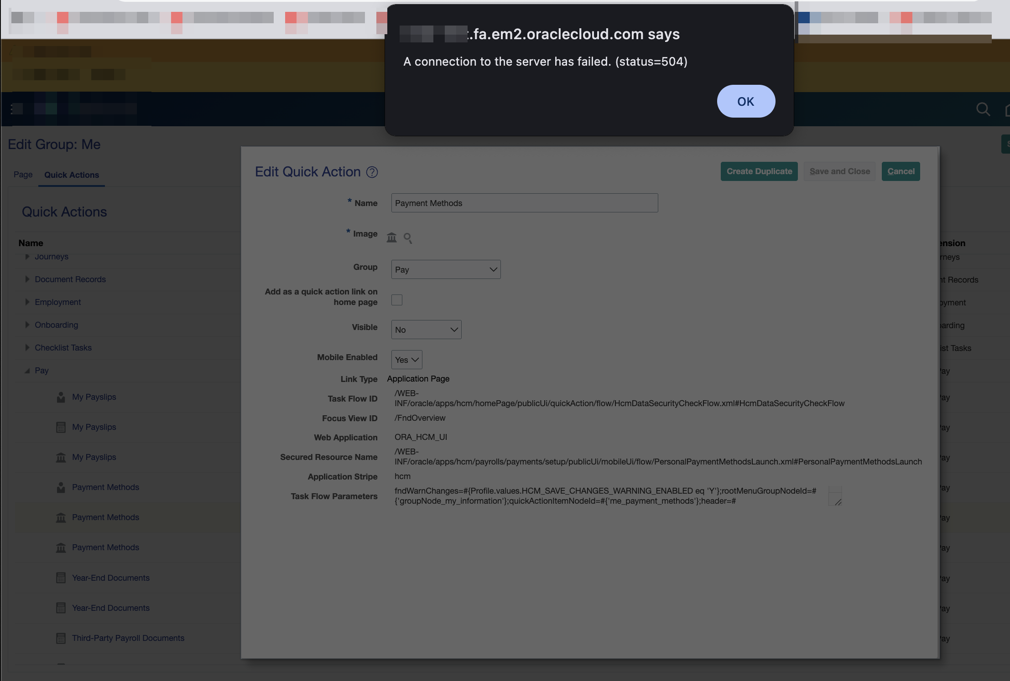
Task: Expand the Document Records tree node
Action: tap(27, 279)
